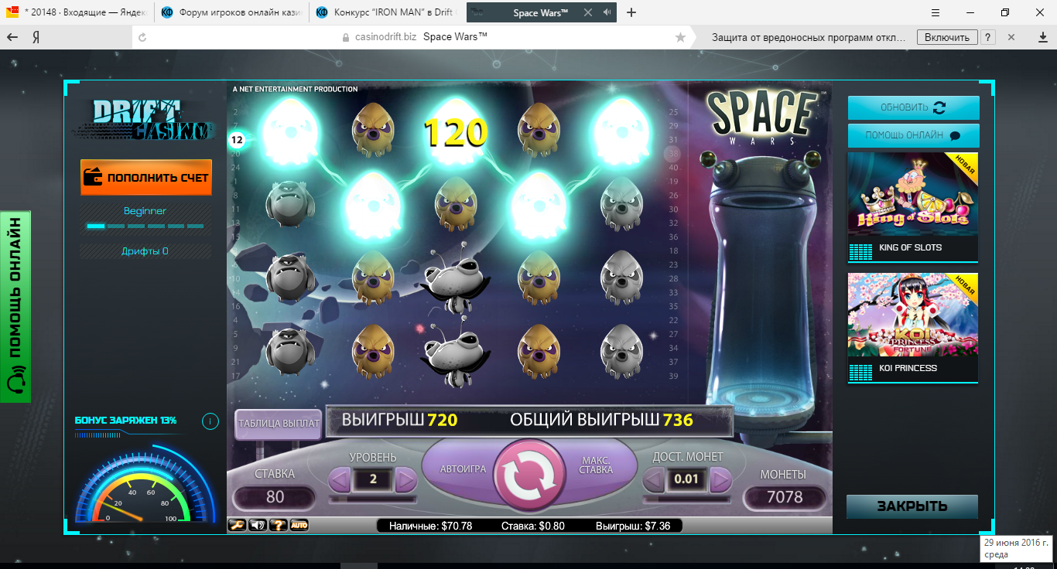The height and width of the screenshot is (569, 1057).
Task: Bookmark the page with the star icon
Action: click(x=680, y=37)
